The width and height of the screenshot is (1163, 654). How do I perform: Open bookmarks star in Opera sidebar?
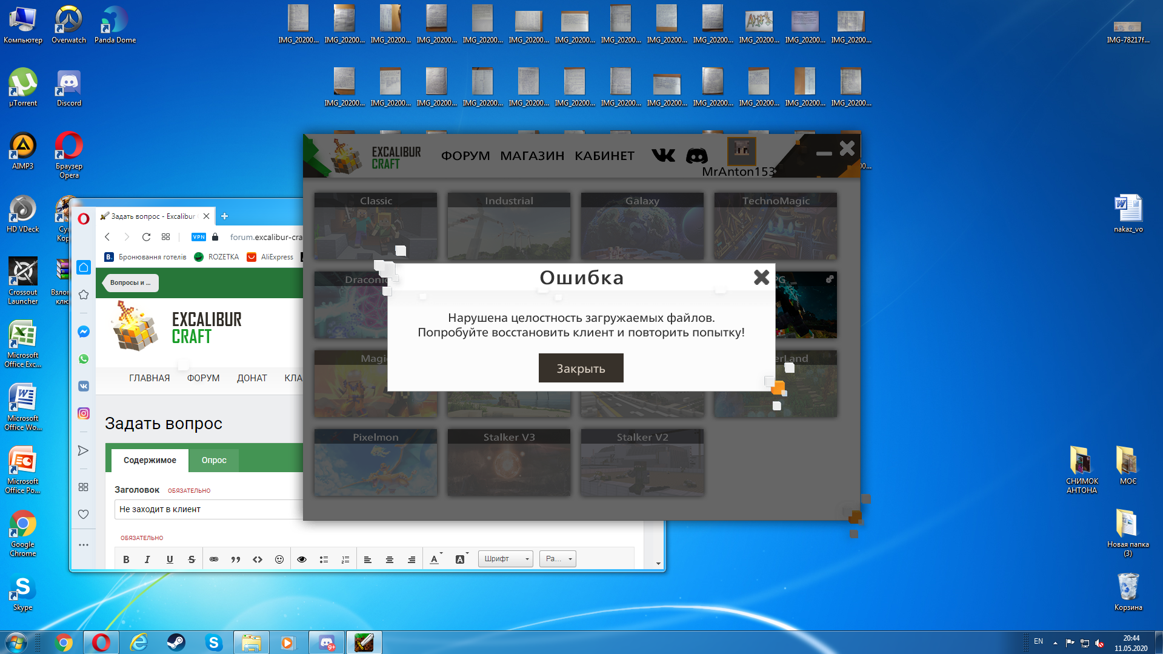tap(84, 295)
